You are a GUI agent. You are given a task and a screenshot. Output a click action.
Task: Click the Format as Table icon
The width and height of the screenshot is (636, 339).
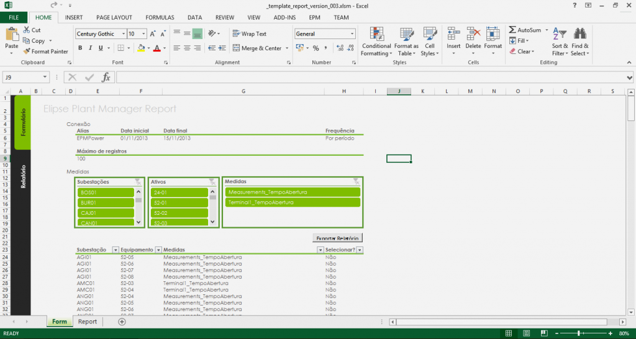point(406,34)
